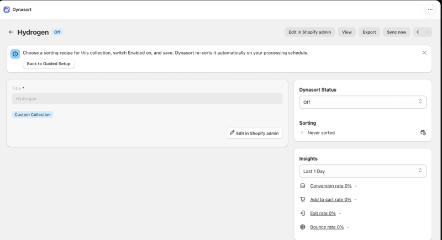Click the conversion rate inbox icon
The height and width of the screenshot is (240, 442).
point(302,186)
